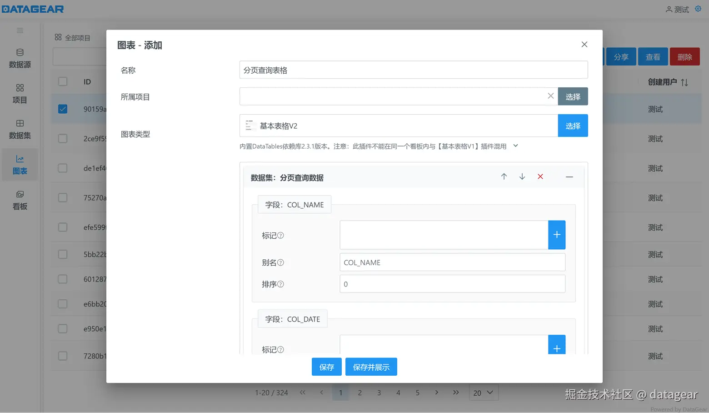The height and width of the screenshot is (413, 709).
Task: Click 全部项目 grid icon
Action: 58,37
